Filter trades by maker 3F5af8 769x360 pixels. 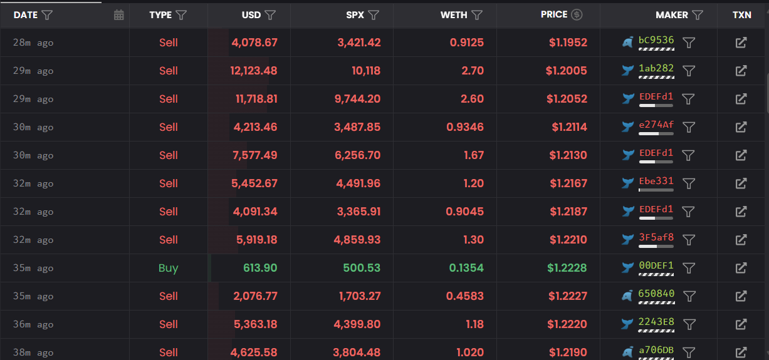pyautogui.click(x=689, y=240)
